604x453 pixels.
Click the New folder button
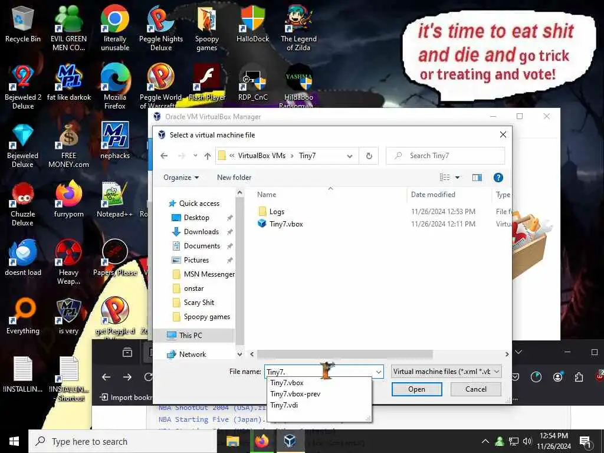[234, 177]
